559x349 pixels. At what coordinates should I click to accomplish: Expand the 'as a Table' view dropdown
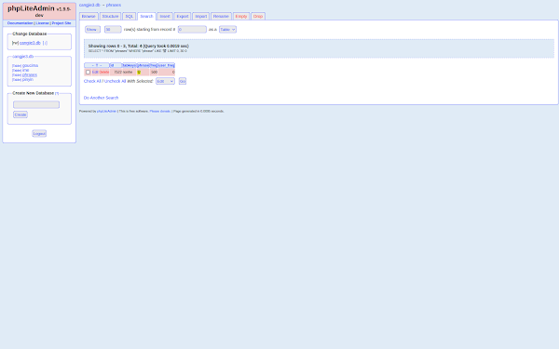[x=227, y=30]
